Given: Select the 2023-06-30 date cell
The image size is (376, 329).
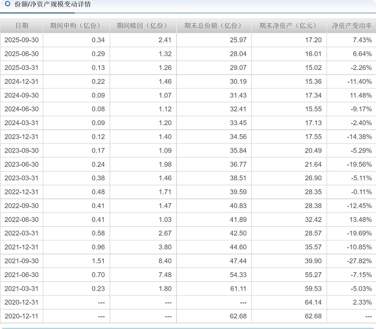Looking at the screenshot, I should [22, 164].
